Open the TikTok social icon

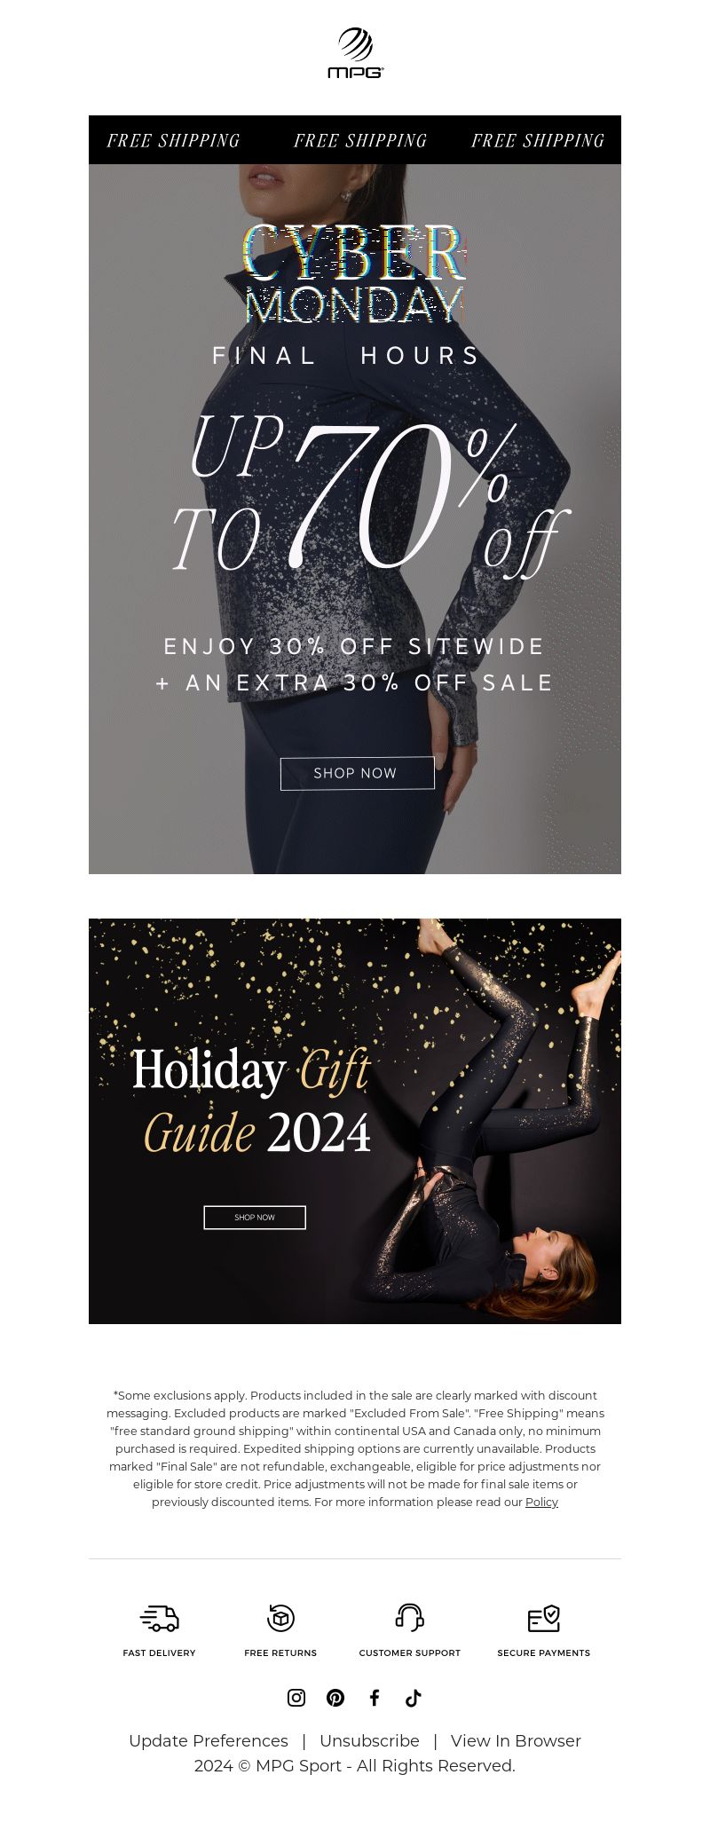tap(414, 1698)
